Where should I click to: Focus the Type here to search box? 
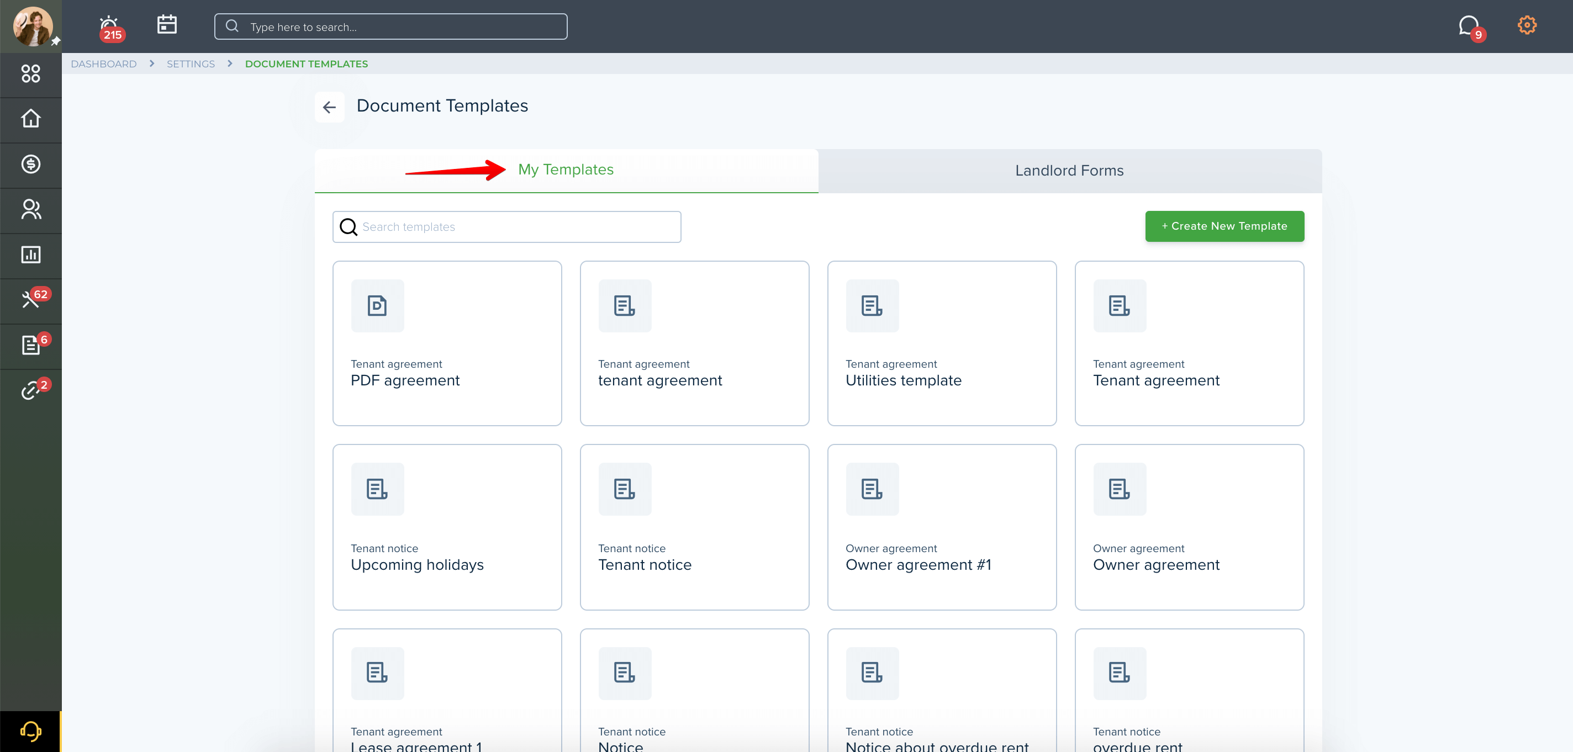click(x=391, y=27)
